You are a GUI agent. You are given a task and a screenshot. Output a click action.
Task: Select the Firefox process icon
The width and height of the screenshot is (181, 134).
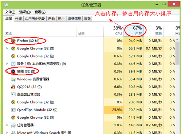click(13, 41)
